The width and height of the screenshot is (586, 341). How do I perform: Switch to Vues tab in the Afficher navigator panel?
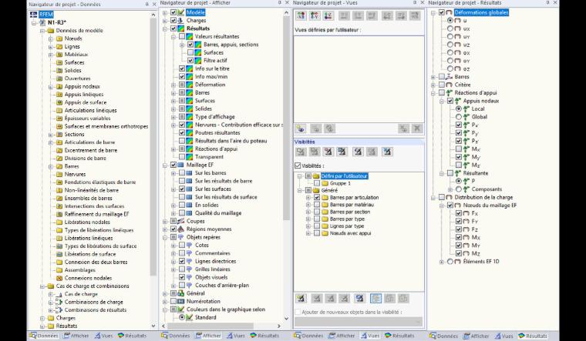(x=235, y=336)
